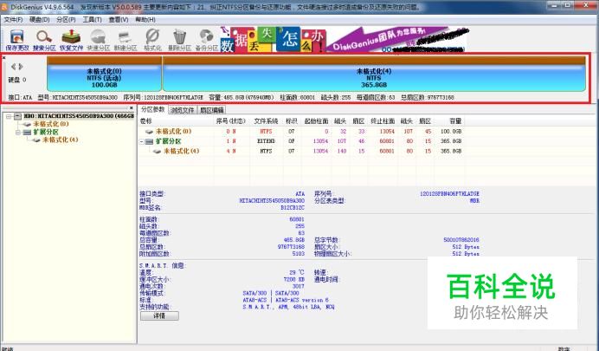Click the 快速分区 quick partition icon
The image size is (599, 351).
tap(98, 40)
